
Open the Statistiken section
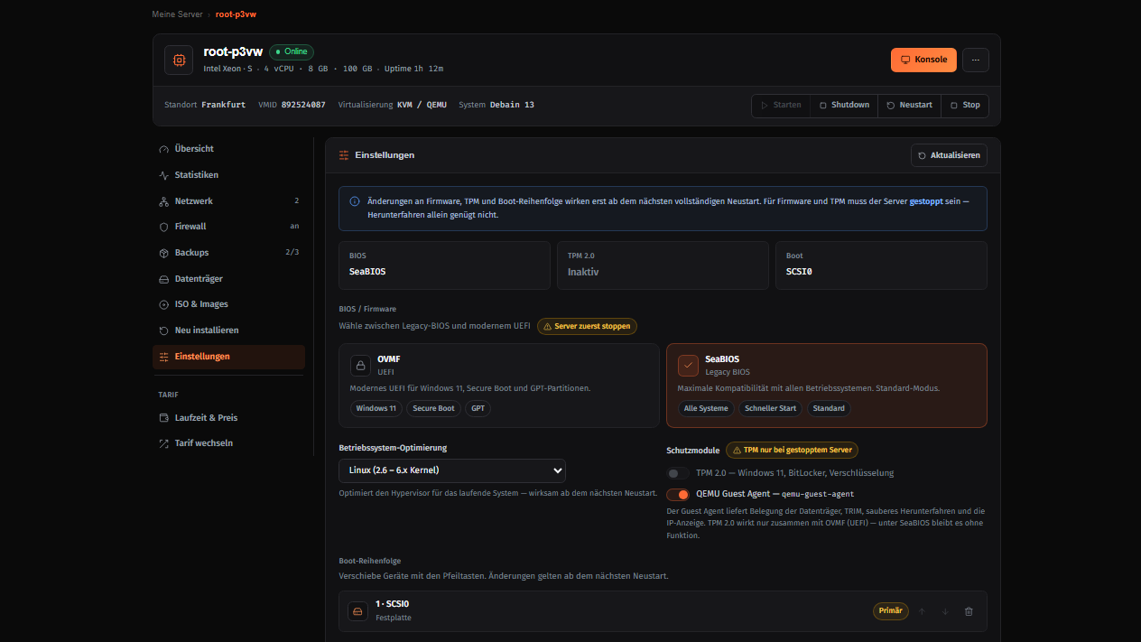[x=228, y=175]
